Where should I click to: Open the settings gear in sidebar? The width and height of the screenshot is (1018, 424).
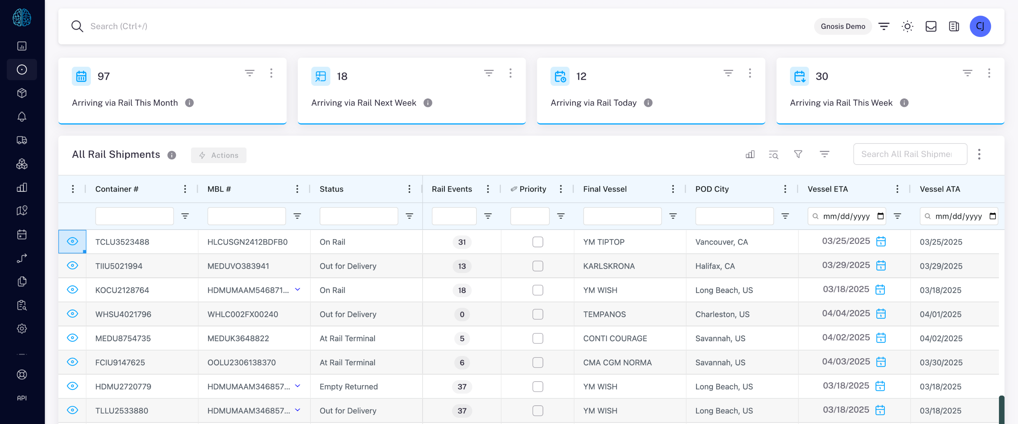click(x=22, y=329)
